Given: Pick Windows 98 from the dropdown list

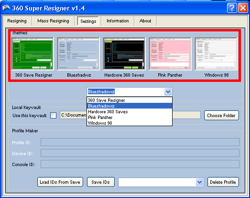Looking at the screenshot, I should (x=130, y=123).
